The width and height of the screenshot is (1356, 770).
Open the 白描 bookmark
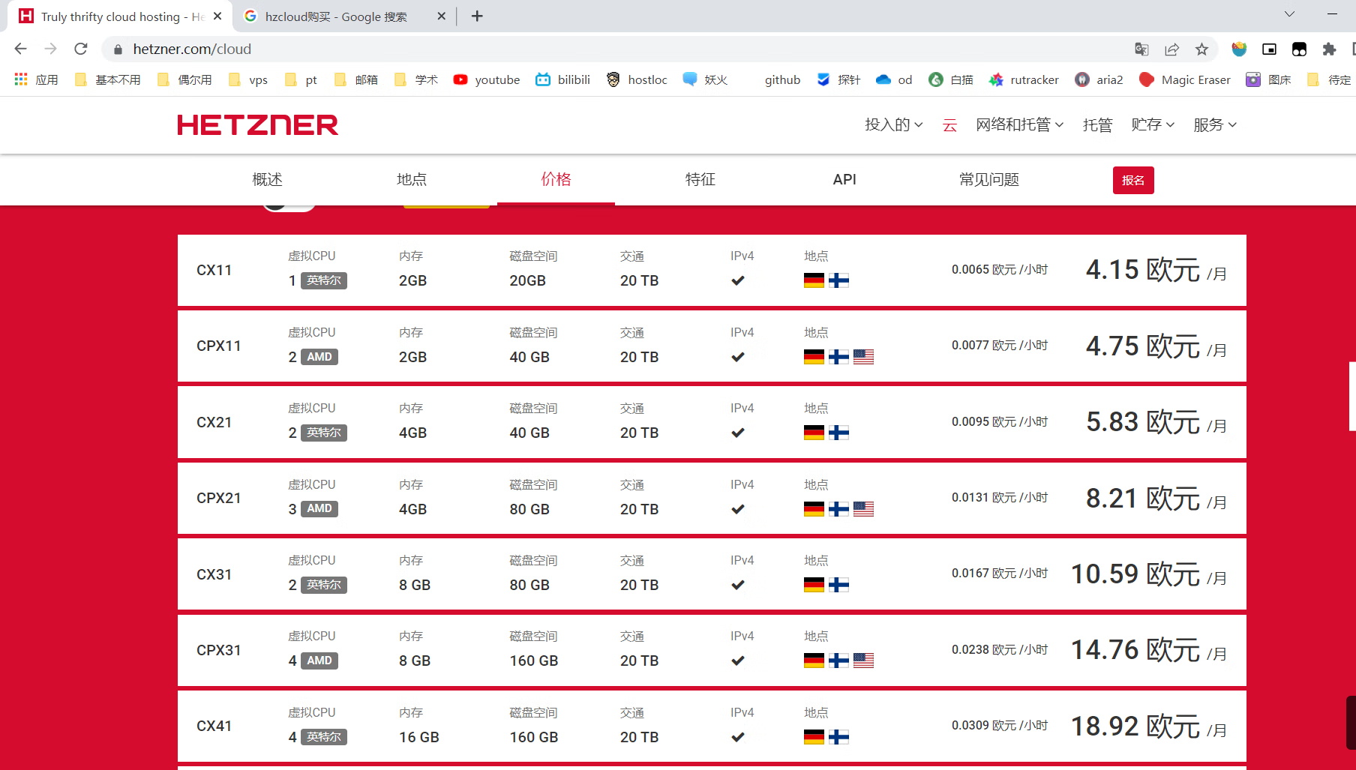951,79
